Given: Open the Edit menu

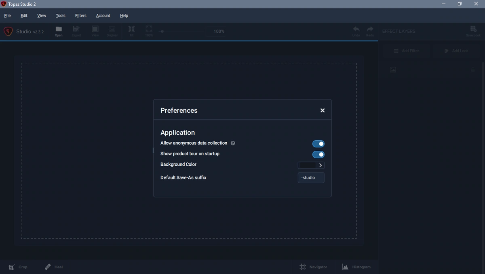Looking at the screenshot, I should (24, 16).
